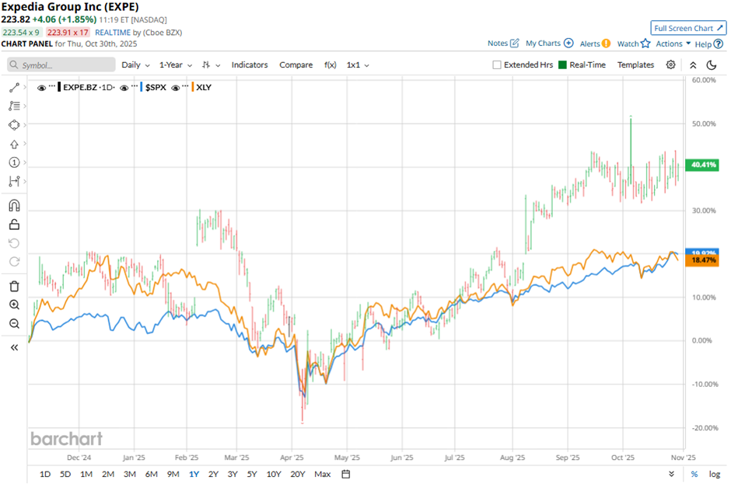This screenshot has height=484, width=731.
Task: Toggle the magnet snap tool
Action: (14, 206)
